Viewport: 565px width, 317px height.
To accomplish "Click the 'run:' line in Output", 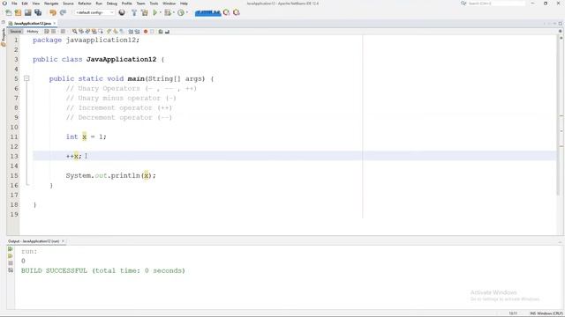I will click(29, 251).
